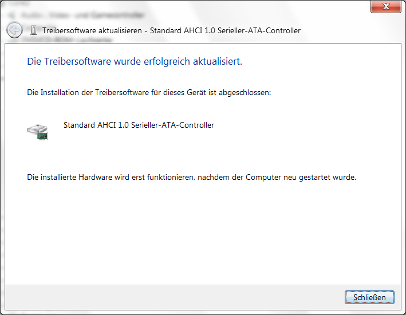The height and width of the screenshot is (315, 406).
Task: Click the round back arrow button
Action: [14, 30]
